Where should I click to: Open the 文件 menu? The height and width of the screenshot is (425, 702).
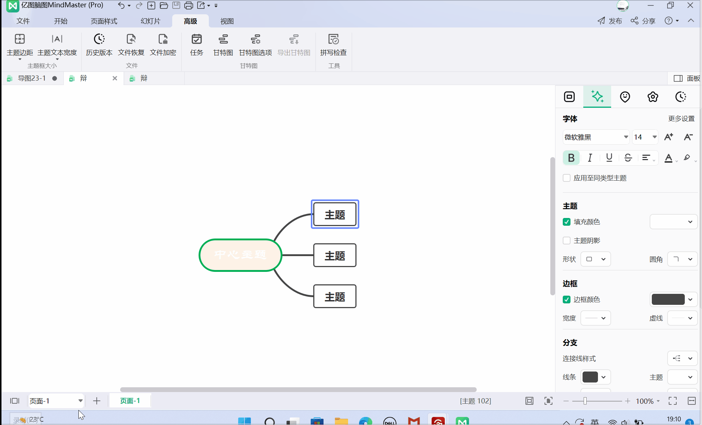pyautogui.click(x=23, y=21)
